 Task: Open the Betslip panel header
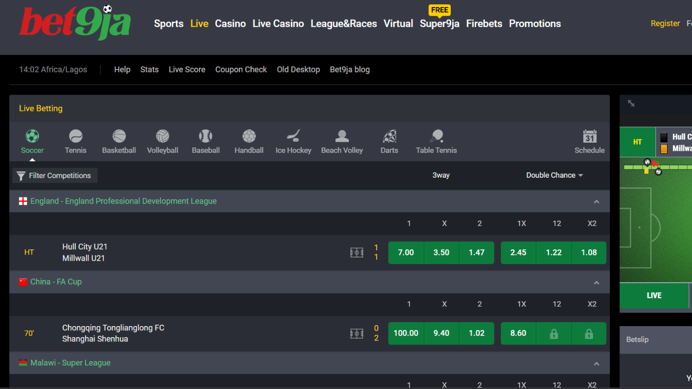tap(655, 340)
